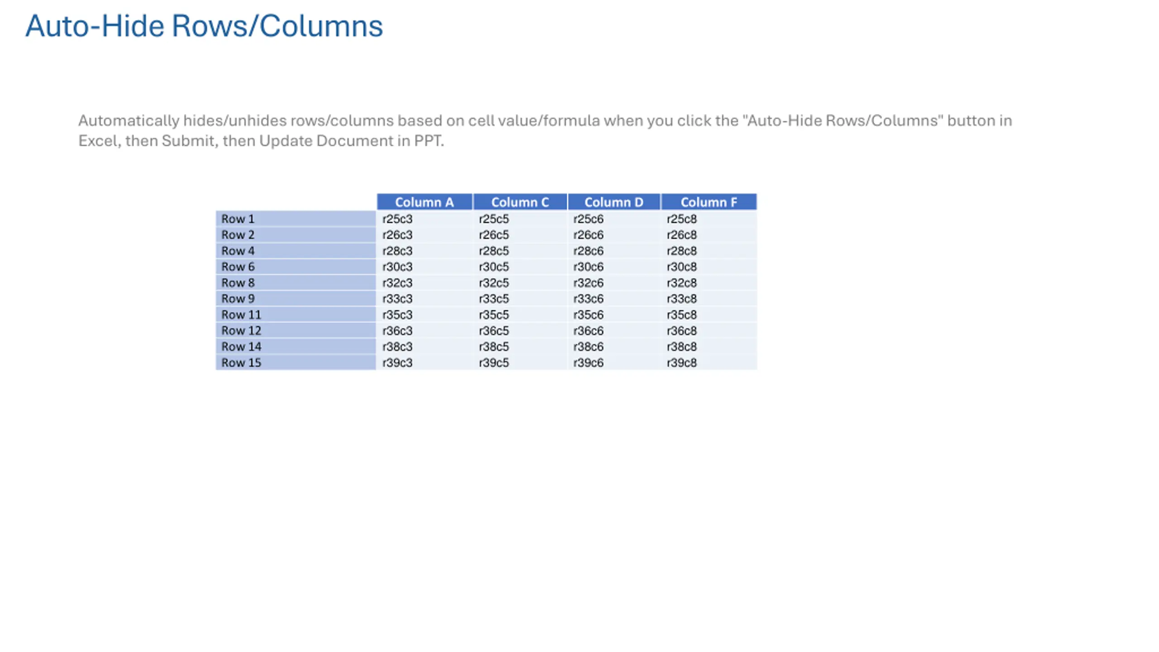Select cell r38c8

pos(709,346)
